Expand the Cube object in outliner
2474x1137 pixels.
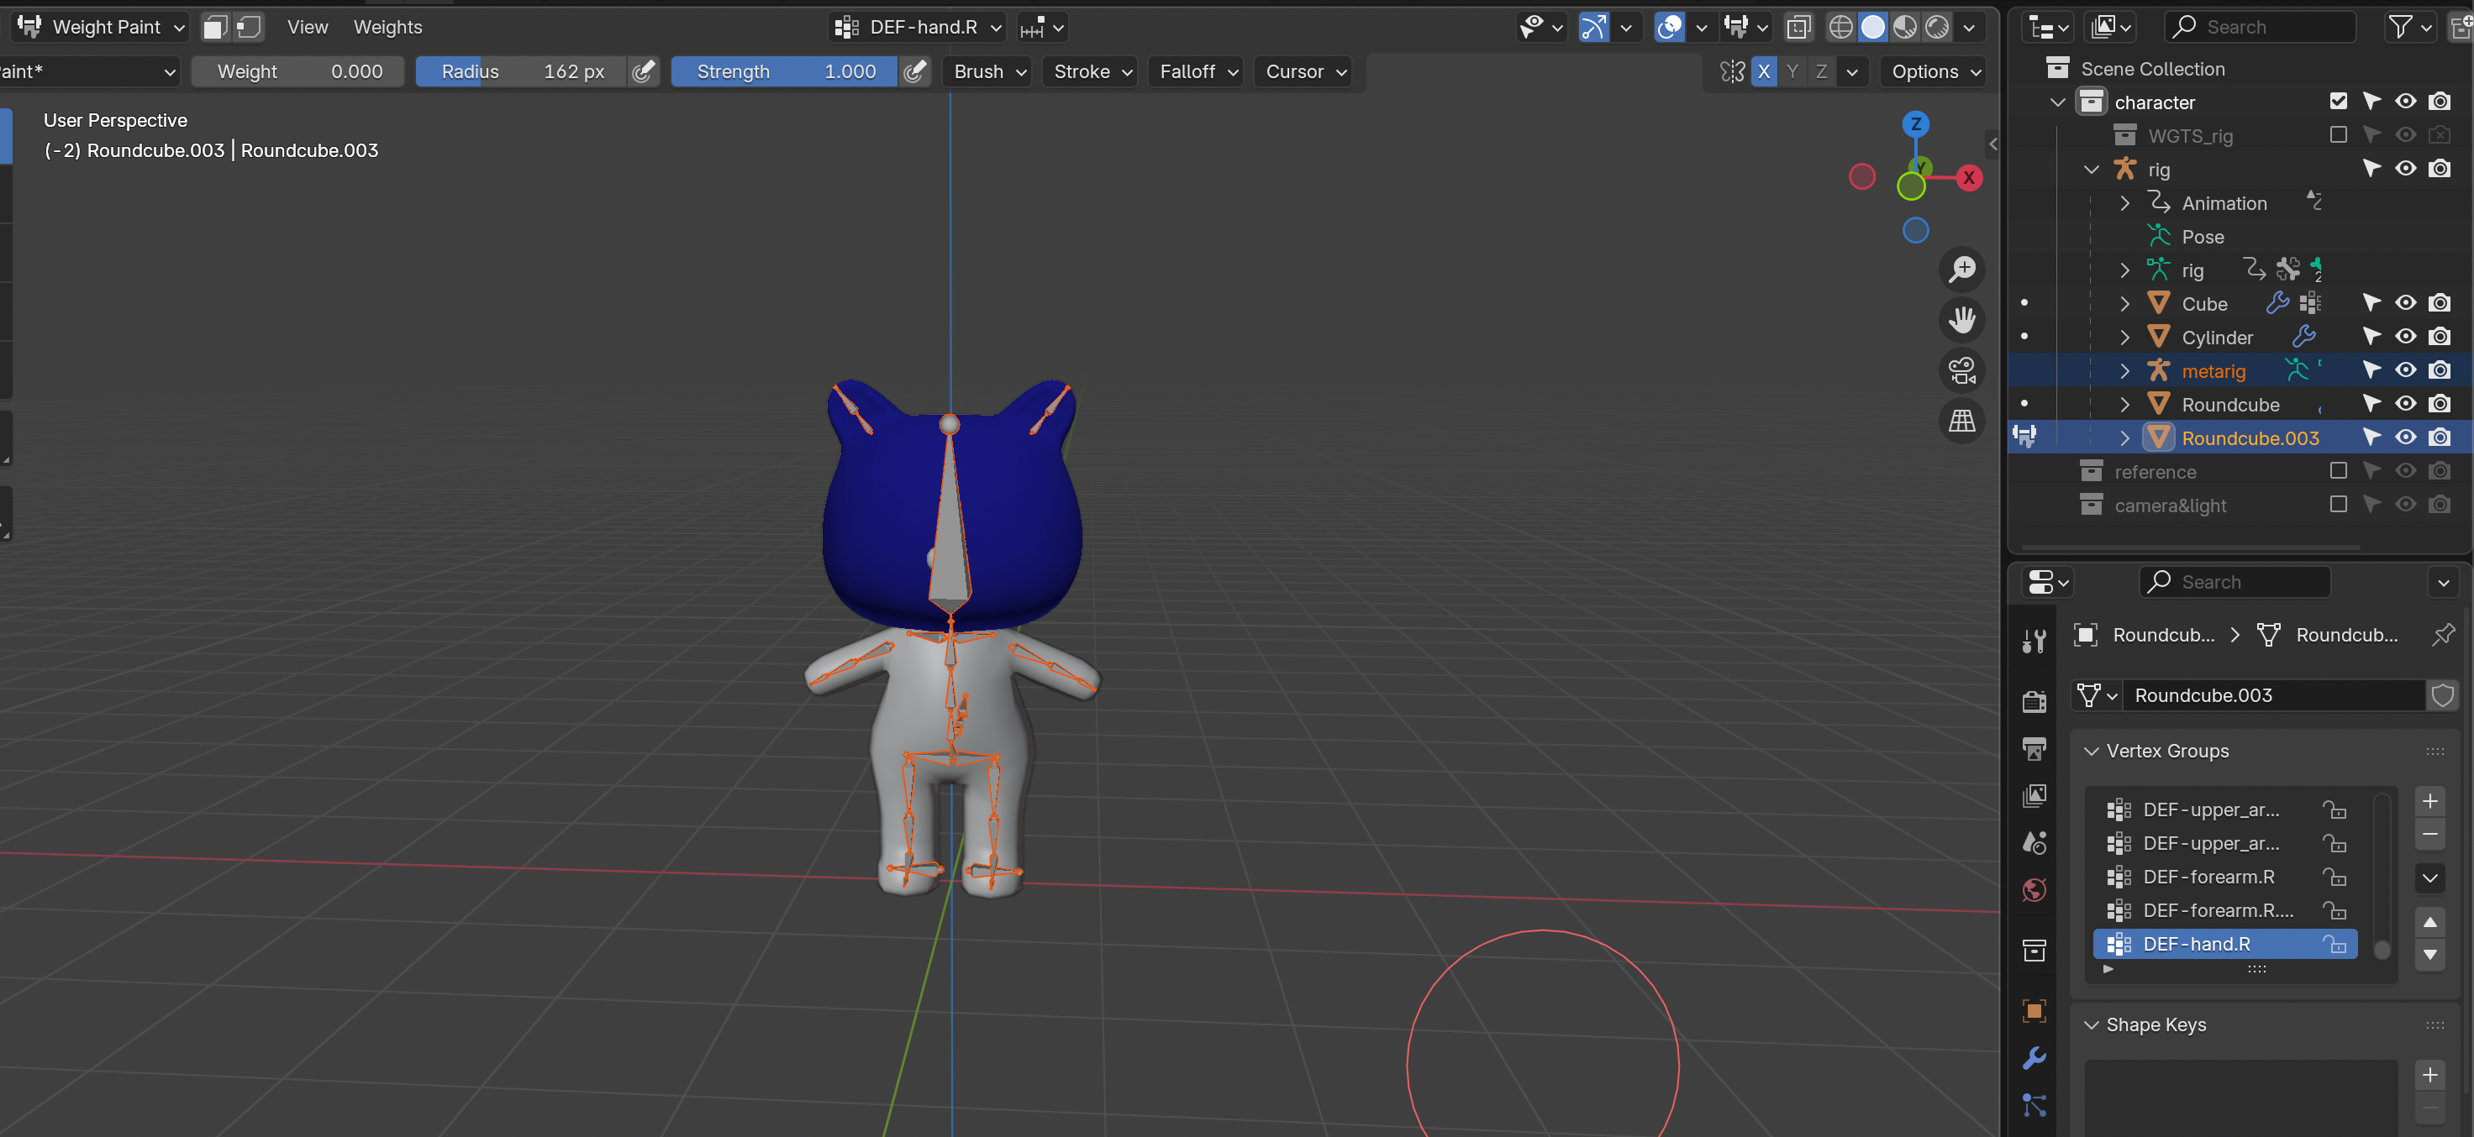click(x=2124, y=304)
